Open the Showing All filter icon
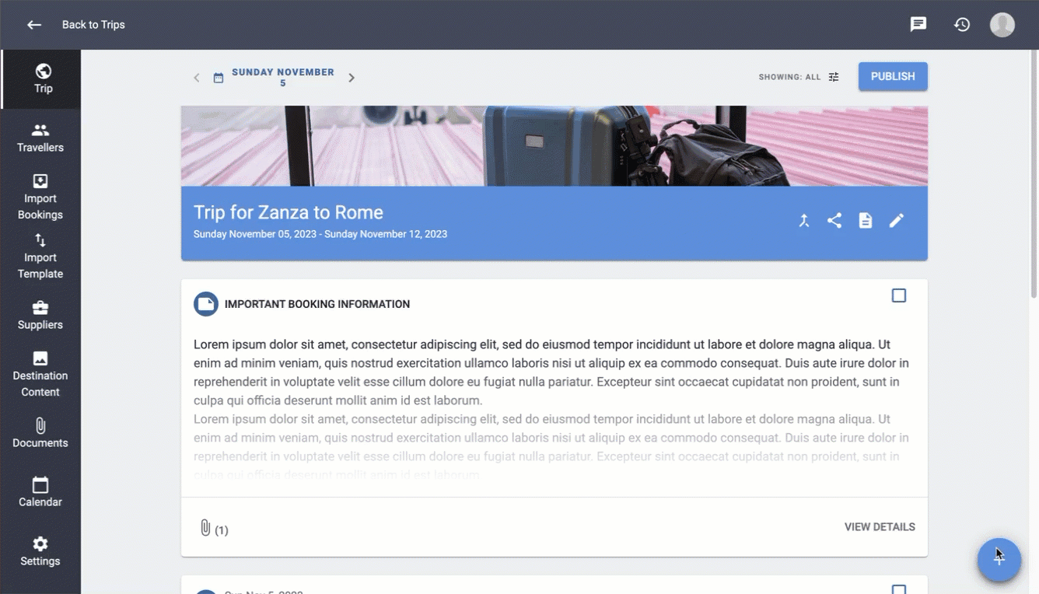The height and width of the screenshot is (594, 1039). click(834, 77)
